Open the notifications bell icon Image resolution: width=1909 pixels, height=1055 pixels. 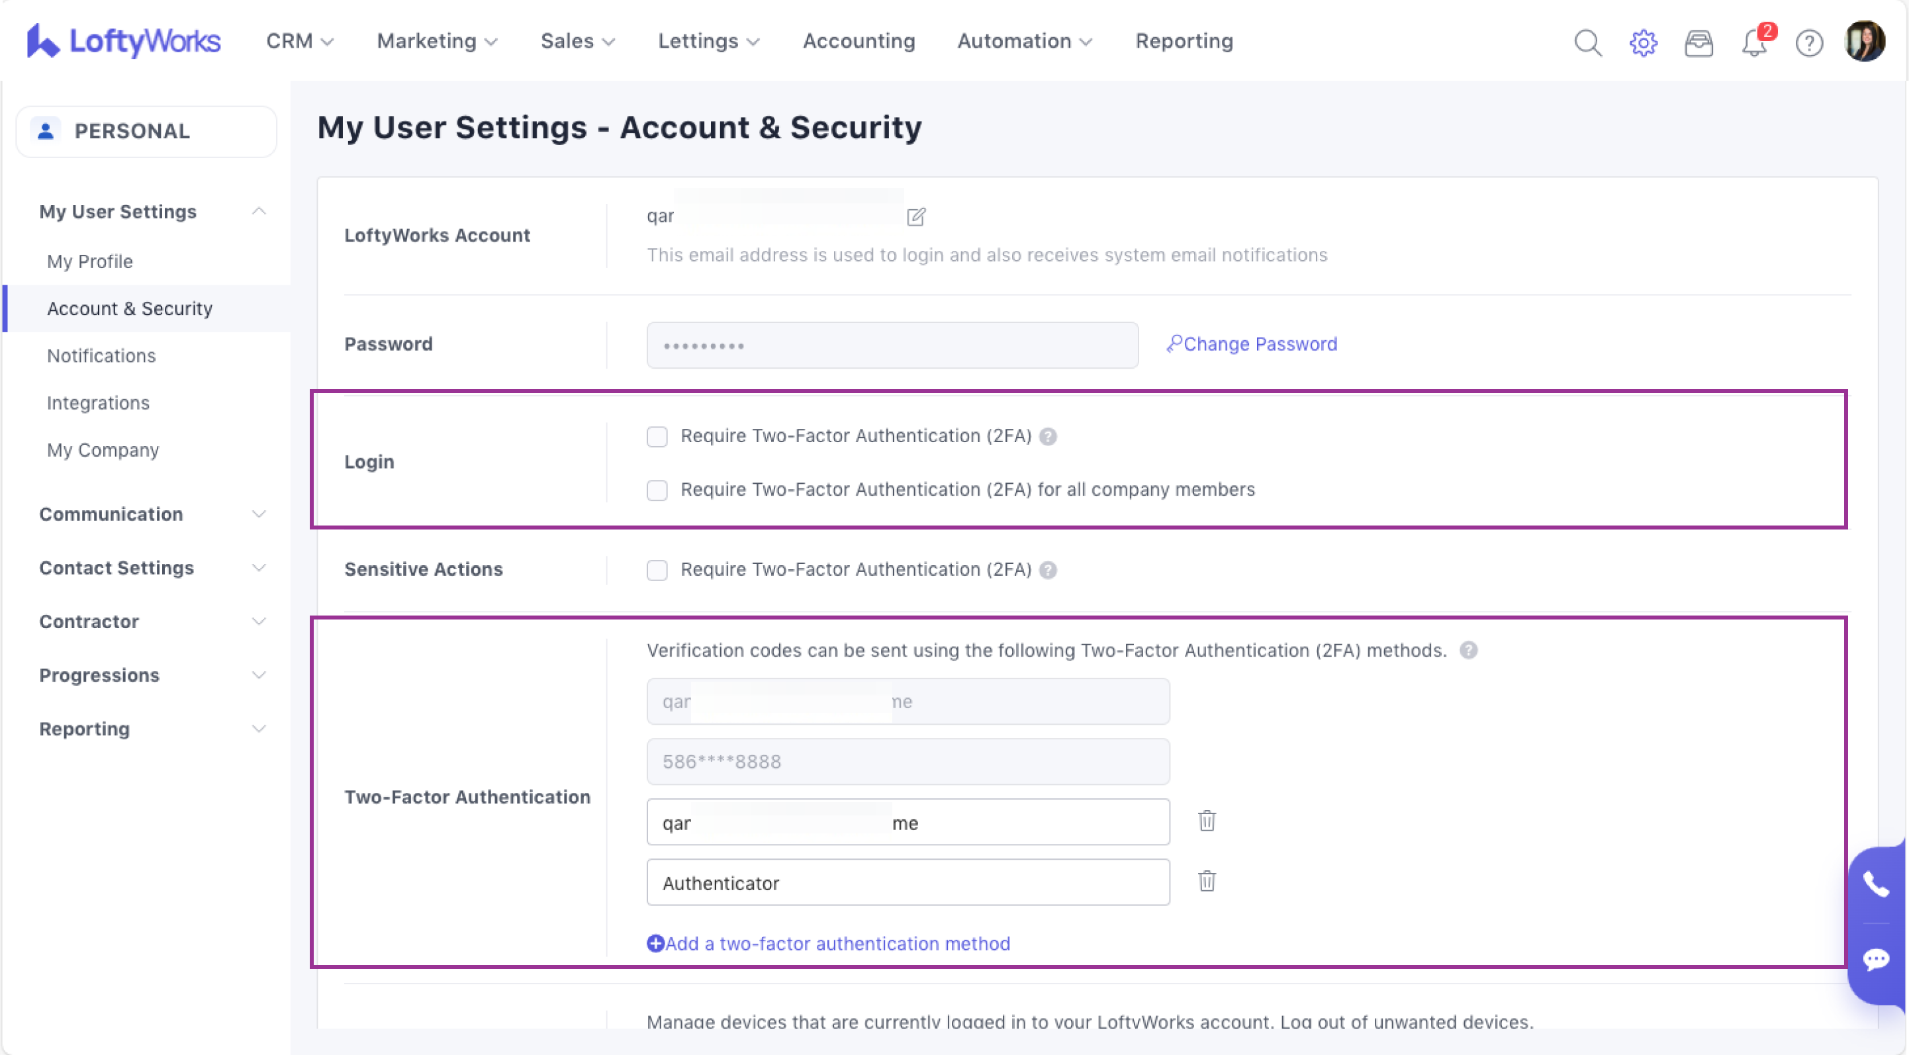point(1753,42)
